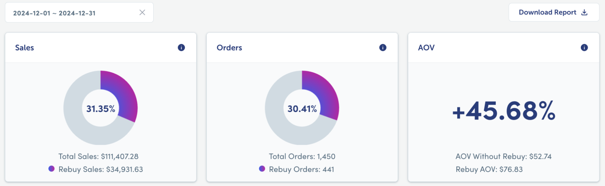Click the Rebuy Sales legend color dot

tap(51, 169)
